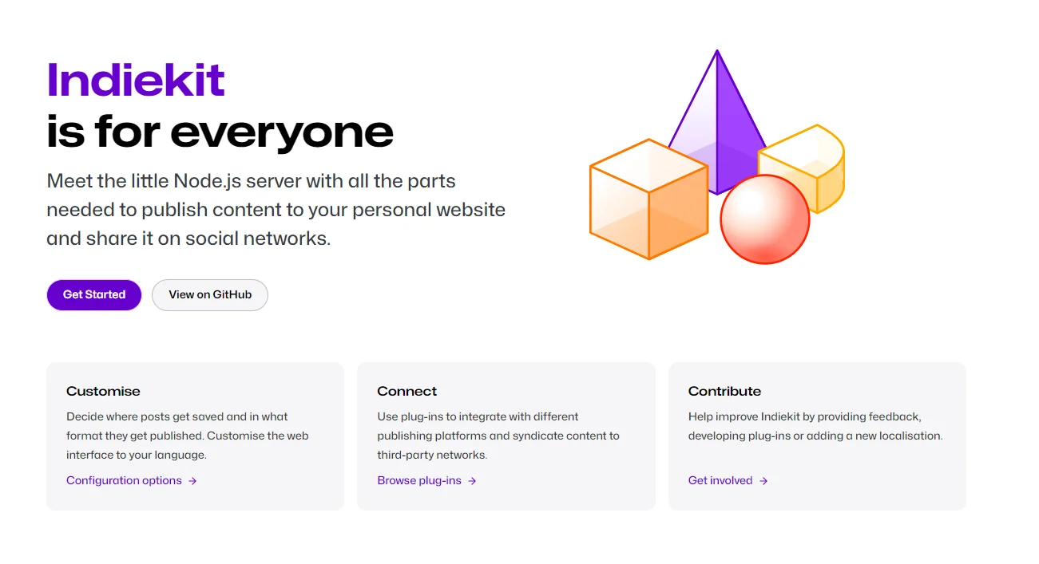Click the Customise card heading
The width and height of the screenshot is (1039, 564).
(x=103, y=391)
